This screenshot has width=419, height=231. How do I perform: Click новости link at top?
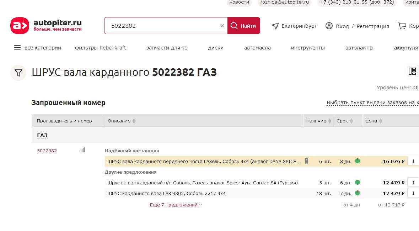coord(239,2)
